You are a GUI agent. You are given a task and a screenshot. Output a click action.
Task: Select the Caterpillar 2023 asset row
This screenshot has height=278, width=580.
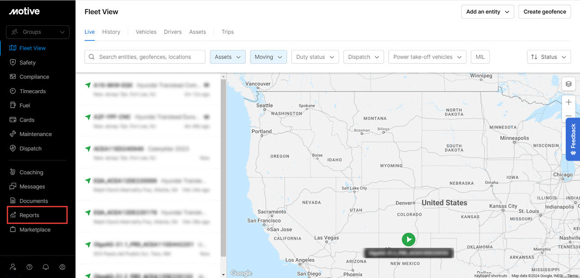pos(148,153)
